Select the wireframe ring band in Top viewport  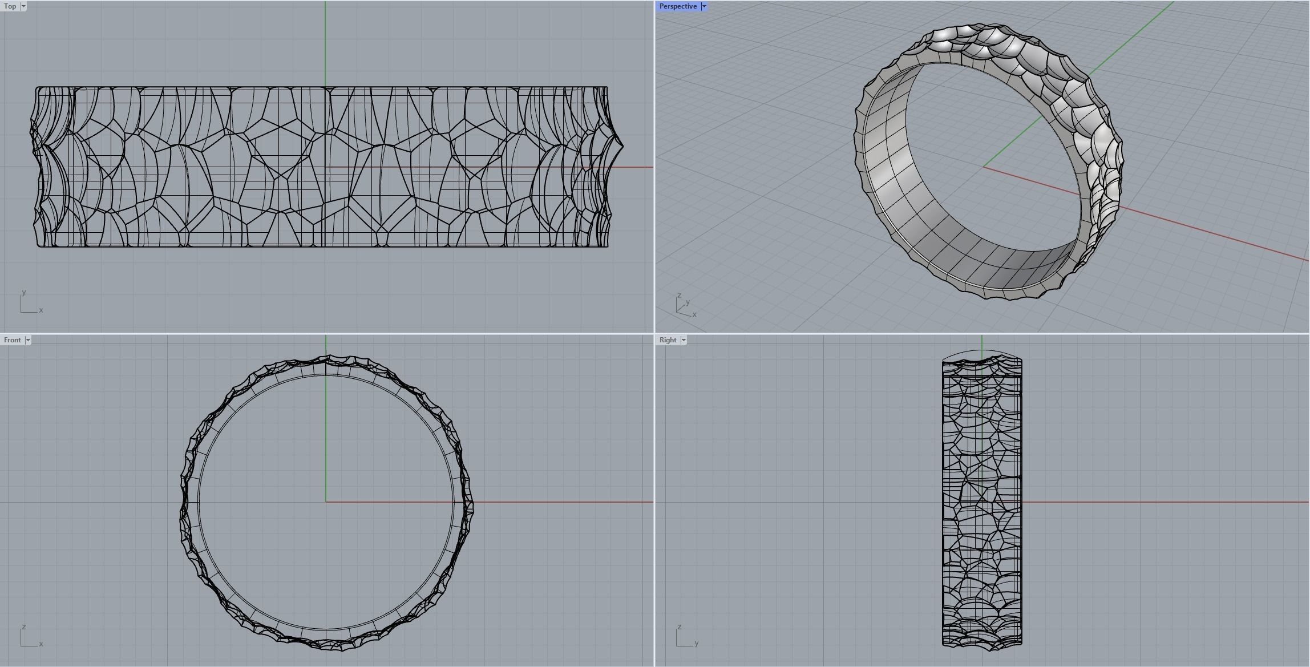click(326, 167)
